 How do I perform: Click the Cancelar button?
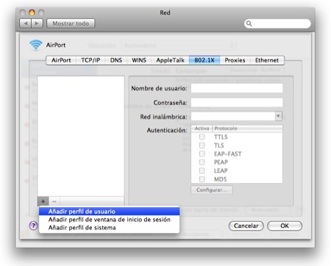coord(246,226)
